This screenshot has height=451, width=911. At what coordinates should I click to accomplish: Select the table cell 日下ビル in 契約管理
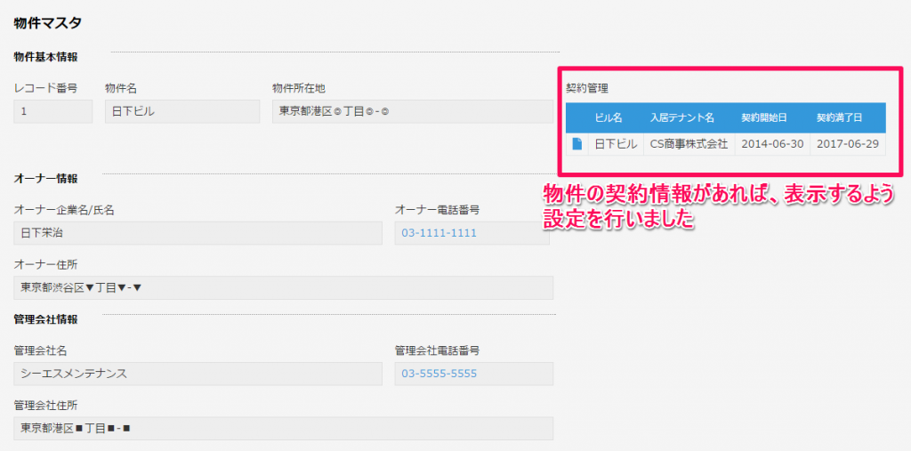click(616, 144)
